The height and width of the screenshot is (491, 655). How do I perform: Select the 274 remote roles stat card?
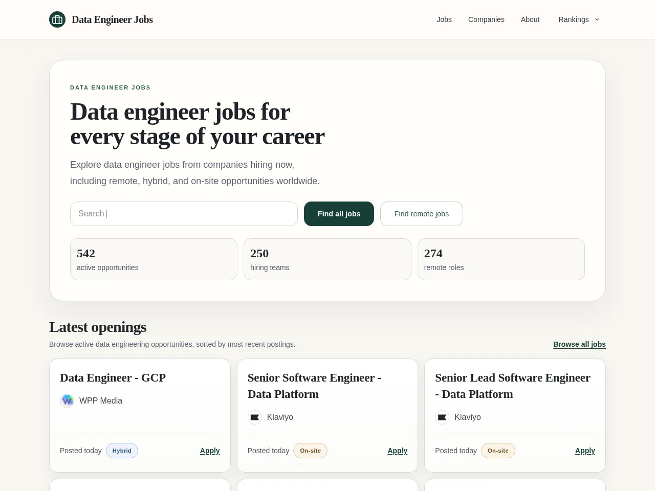pos(501,259)
